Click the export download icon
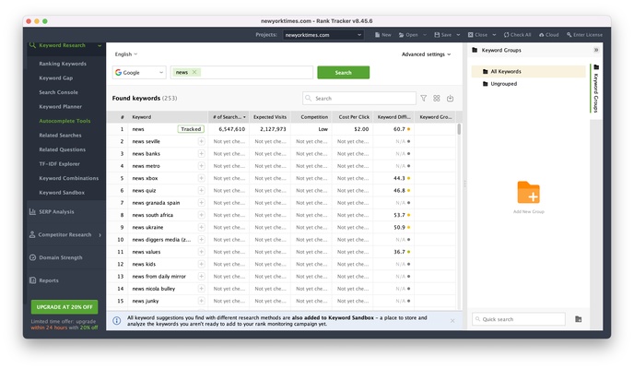Image resolution: width=634 pixels, height=369 pixels. pos(450,99)
